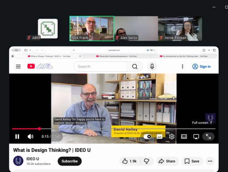The height and width of the screenshot is (172, 228).
Task: Open the player settings gear
Action: click(x=172, y=136)
